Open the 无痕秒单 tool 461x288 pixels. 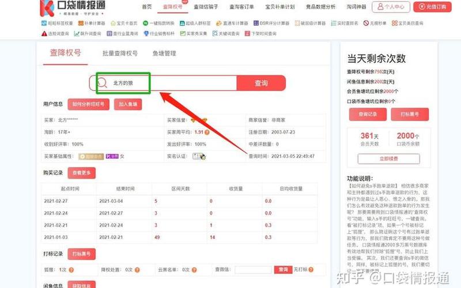(x=375, y=23)
